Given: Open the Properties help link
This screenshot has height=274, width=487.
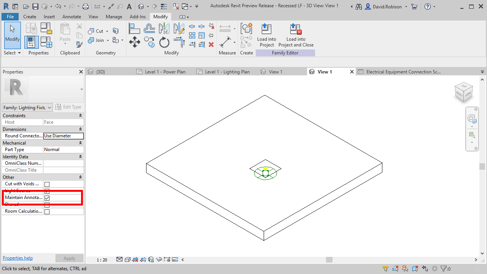Looking at the screenshot, I should 18,258.
